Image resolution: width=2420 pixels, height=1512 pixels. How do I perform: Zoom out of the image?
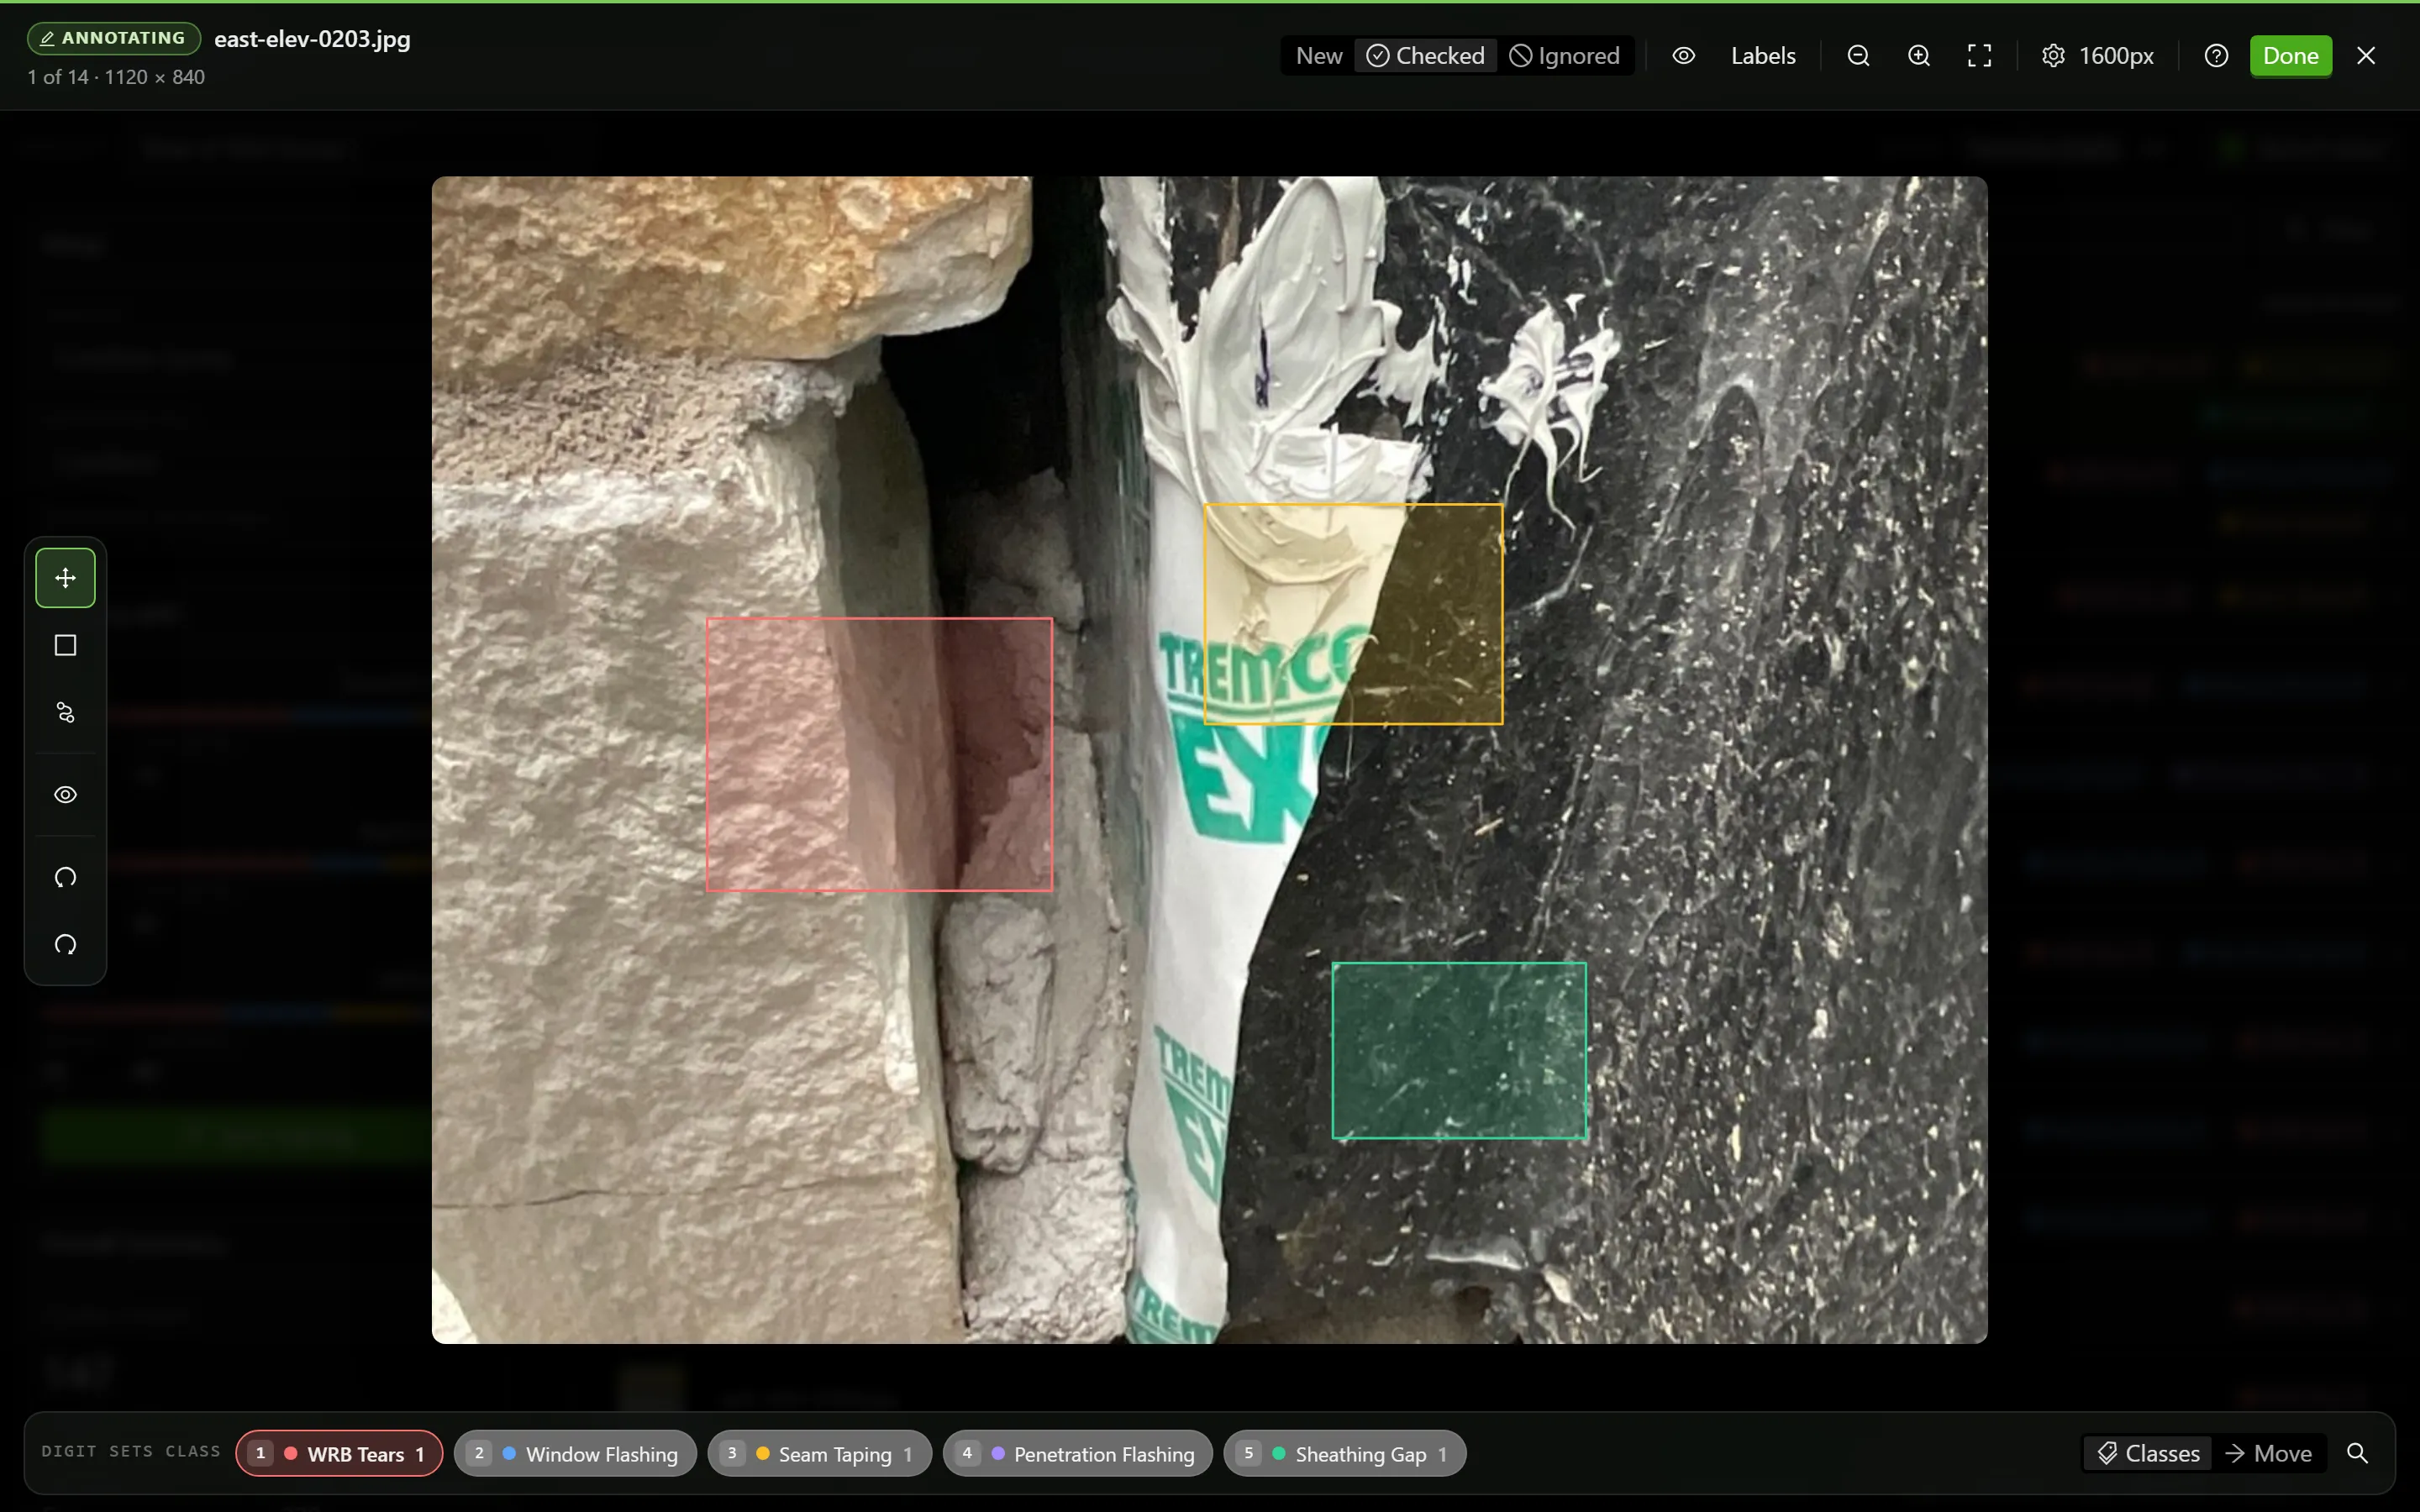pos(1858,56)
